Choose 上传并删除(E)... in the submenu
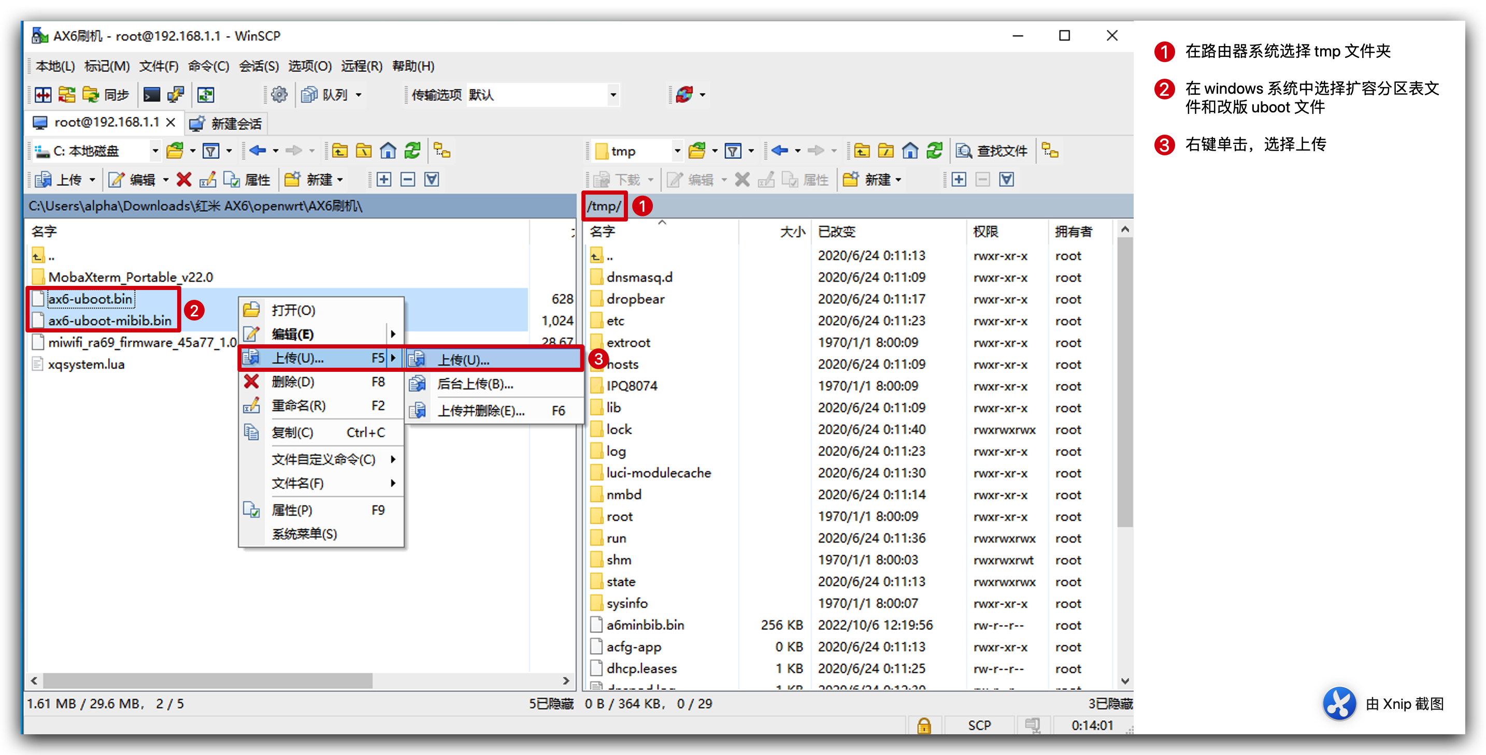Viewport: 1486px width, 755px height. (x=494, y=410)
